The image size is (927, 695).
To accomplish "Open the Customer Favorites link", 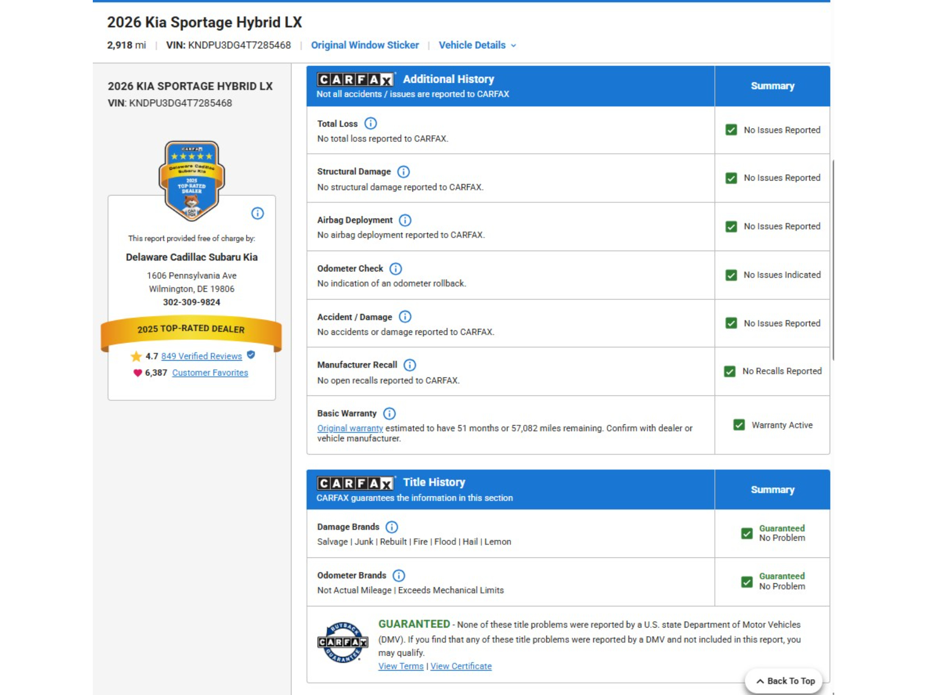I will pyautogui.click(x=210, y=373).
